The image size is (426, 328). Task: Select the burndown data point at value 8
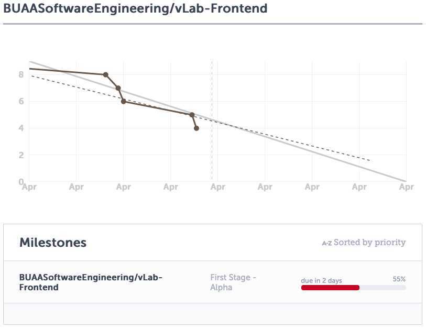(105, 74)
